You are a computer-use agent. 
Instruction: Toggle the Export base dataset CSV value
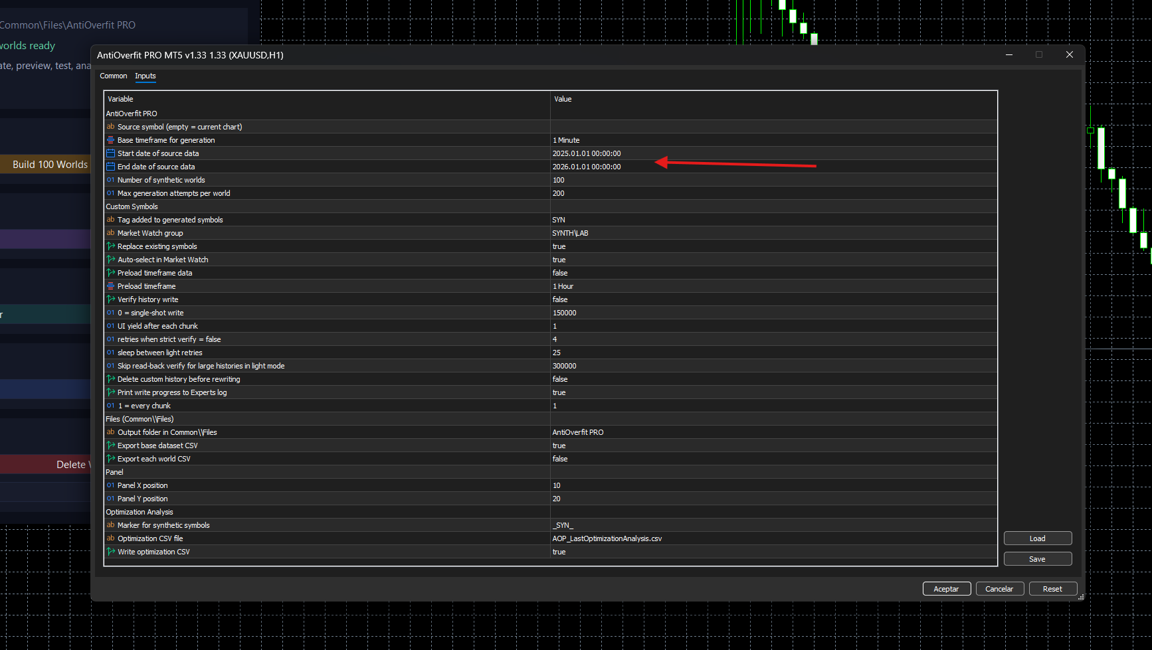tap(773, 446)
